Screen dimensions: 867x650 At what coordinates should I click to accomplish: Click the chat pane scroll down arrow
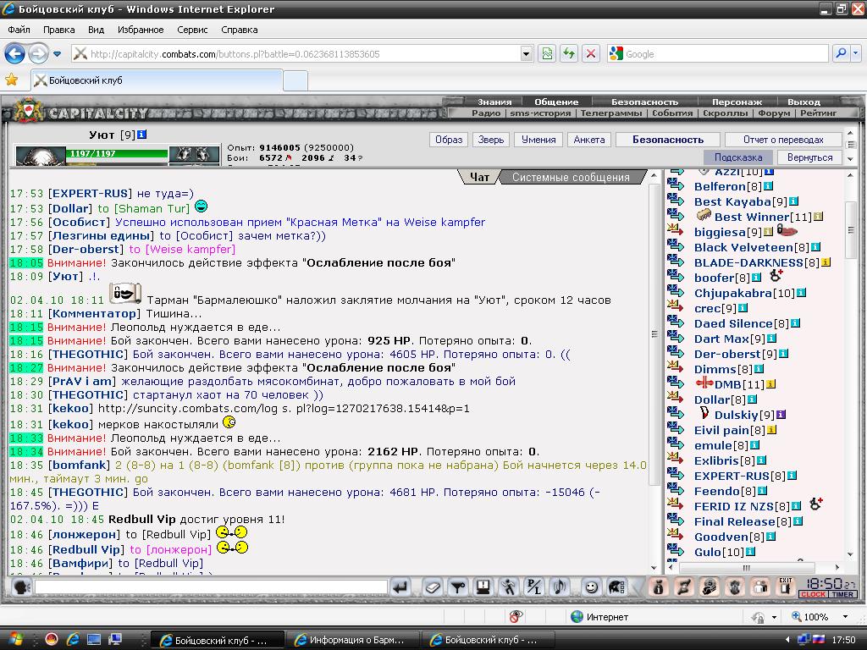[654, 568]
